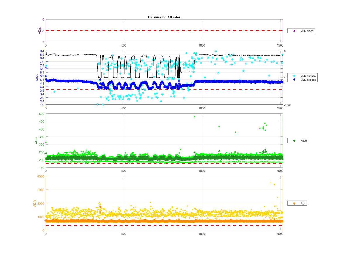Select the 'Pitch' legend label
351x259 pixels.
304,141
